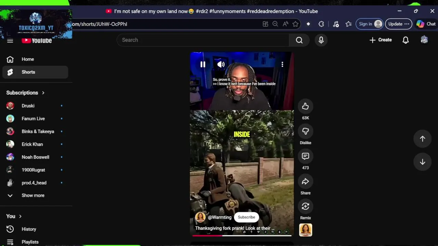Open the YouTube guide hamburger menu
This screenshot has width=438, height=246.
pos(10,41)
